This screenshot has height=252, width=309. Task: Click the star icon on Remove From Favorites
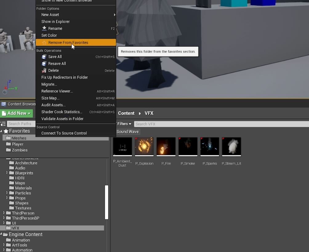(44, 43)
